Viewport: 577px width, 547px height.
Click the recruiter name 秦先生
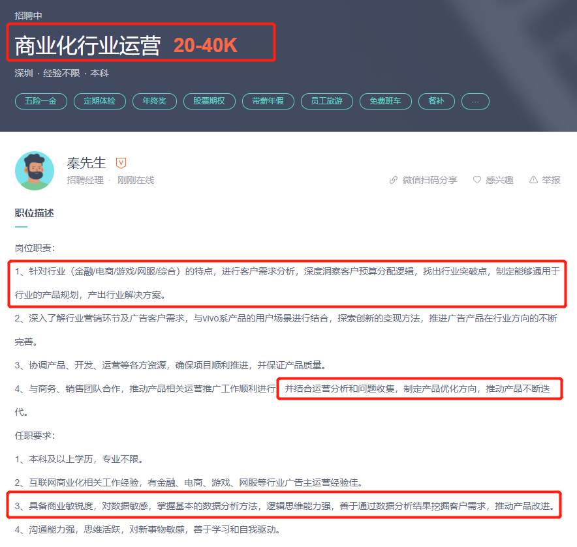point(86,163)
